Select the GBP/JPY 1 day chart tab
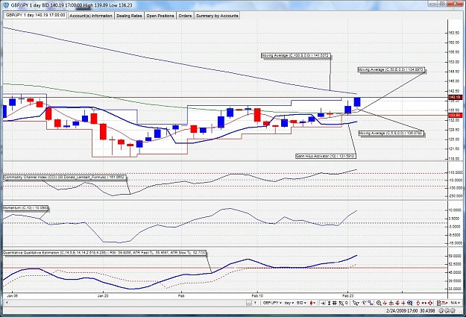This screenshot has width=466, height=317. coord(35,15)
